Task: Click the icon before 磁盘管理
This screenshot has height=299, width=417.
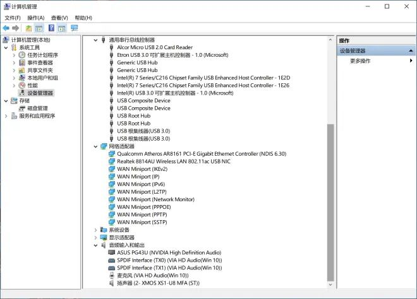Action: (x=22, y=108)
